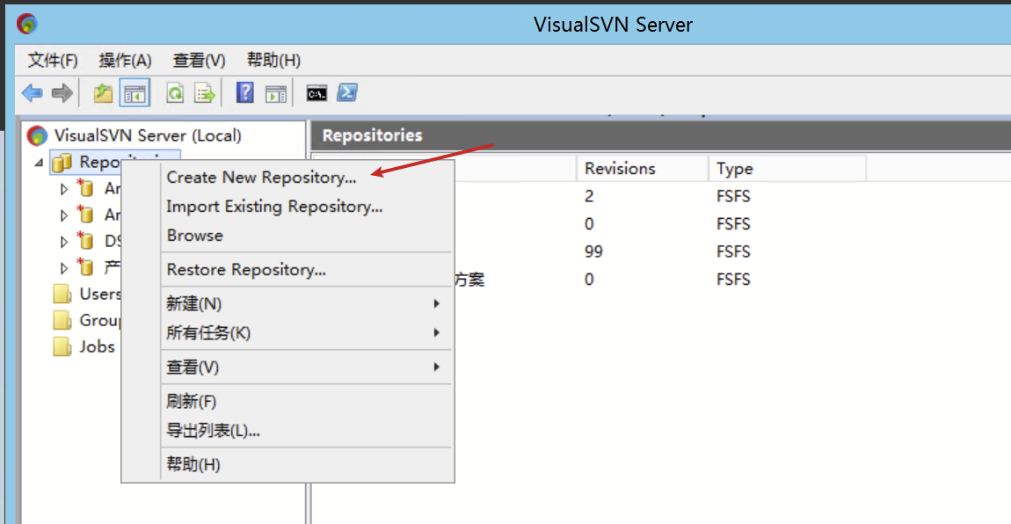Expand the DS repository node
The image size is (1011, 524).
(62, 241)
